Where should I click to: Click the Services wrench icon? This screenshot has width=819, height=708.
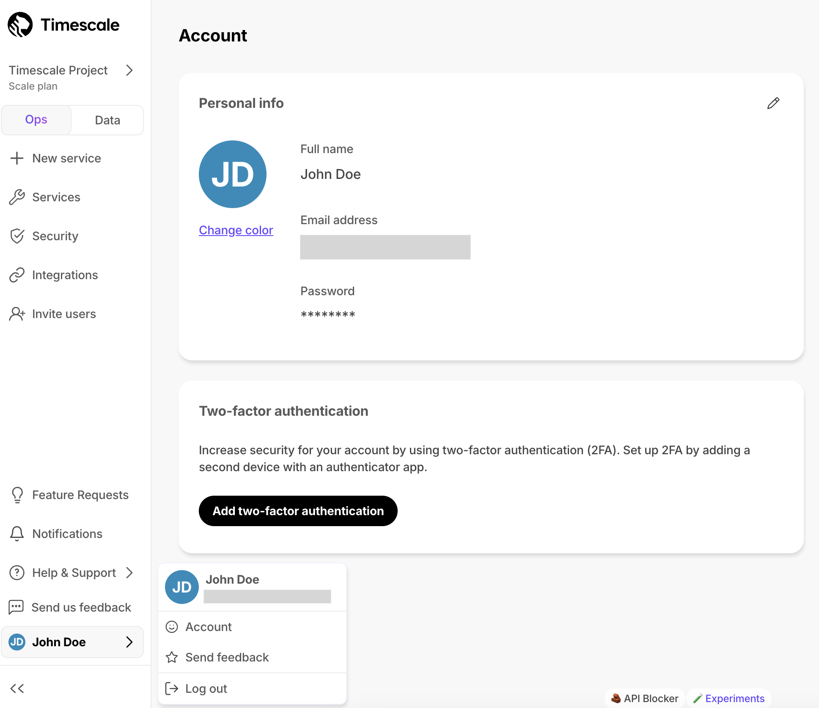(x=17, y=197)
